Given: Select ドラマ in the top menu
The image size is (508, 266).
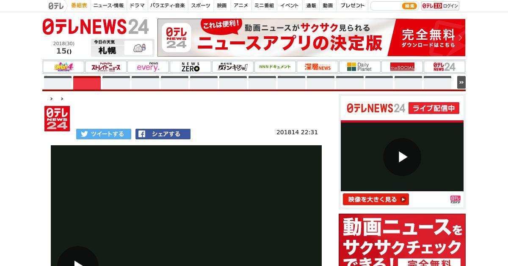Looking at the screenshot, I should tap(137, 5).
